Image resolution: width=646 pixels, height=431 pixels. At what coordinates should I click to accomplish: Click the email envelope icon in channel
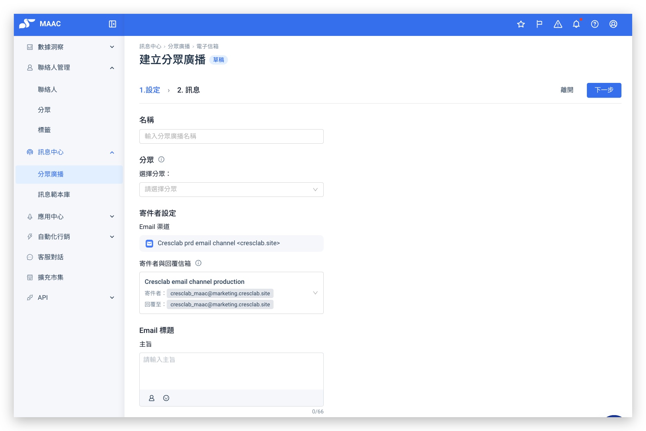click(149, 243)
